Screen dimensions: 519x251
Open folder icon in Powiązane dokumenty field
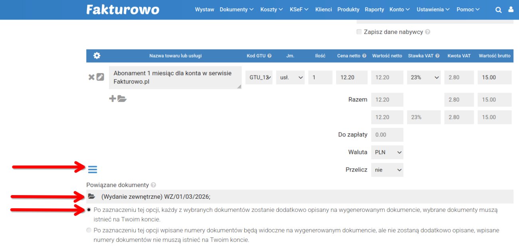91,196
